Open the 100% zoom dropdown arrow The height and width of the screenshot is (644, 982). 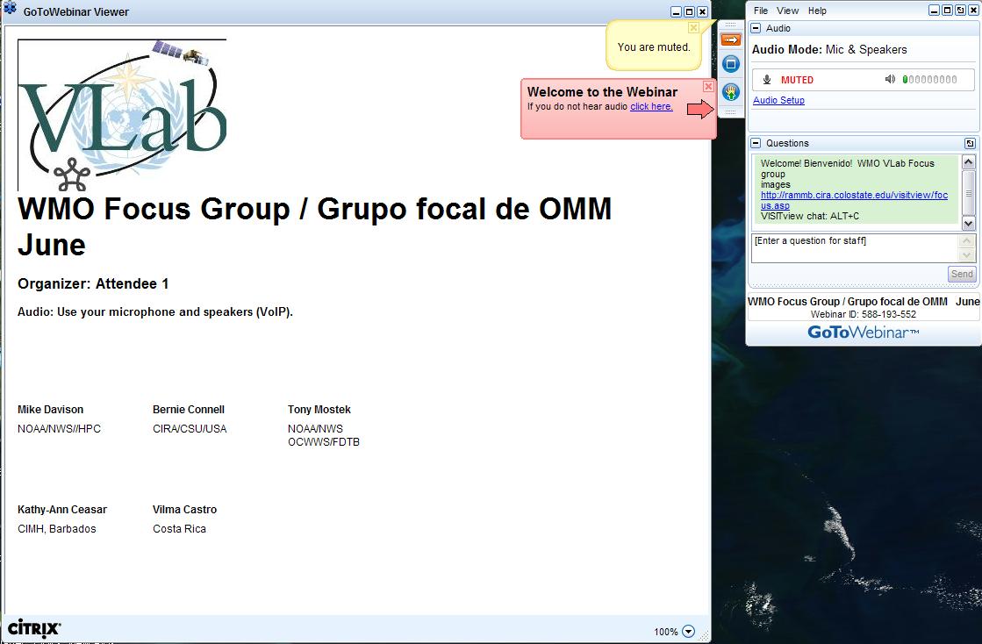[x=688, y=632]
